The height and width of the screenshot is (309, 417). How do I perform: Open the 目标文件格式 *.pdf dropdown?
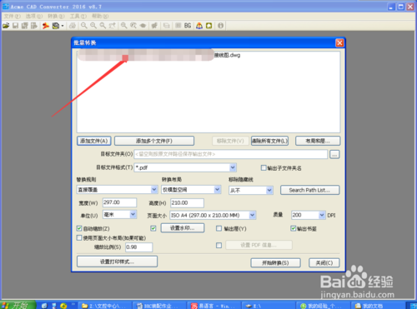[x=185, y=167]
